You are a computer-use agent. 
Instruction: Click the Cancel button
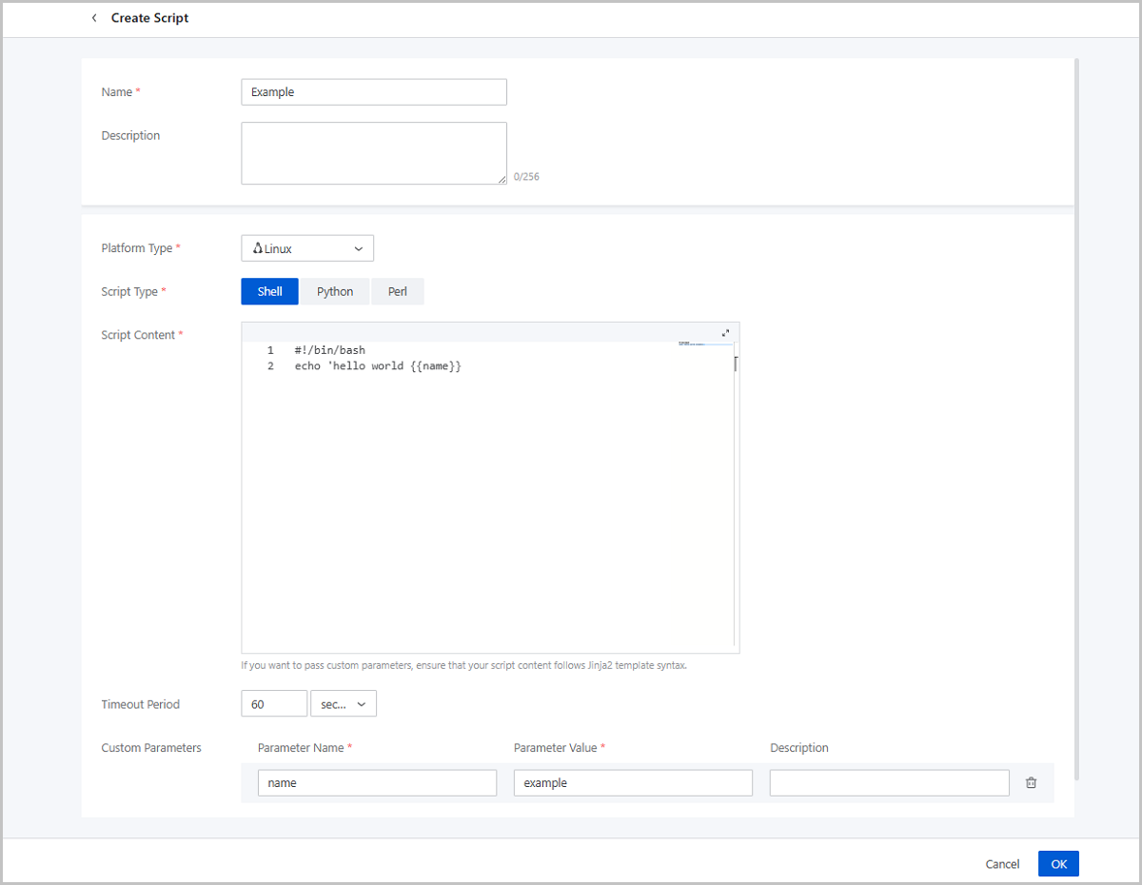[1002, 863]
